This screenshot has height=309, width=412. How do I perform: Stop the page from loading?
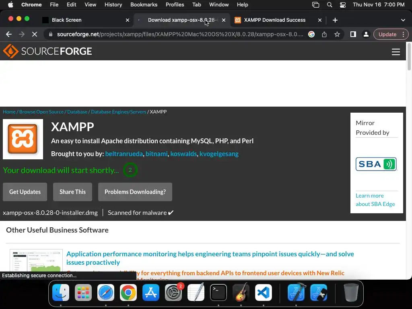(35, 35)
